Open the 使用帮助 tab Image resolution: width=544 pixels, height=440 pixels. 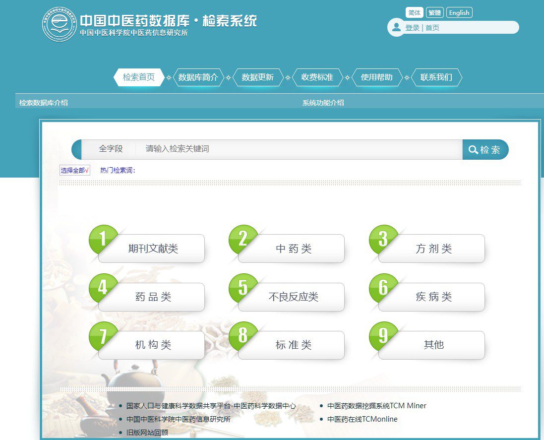[377, 77]
